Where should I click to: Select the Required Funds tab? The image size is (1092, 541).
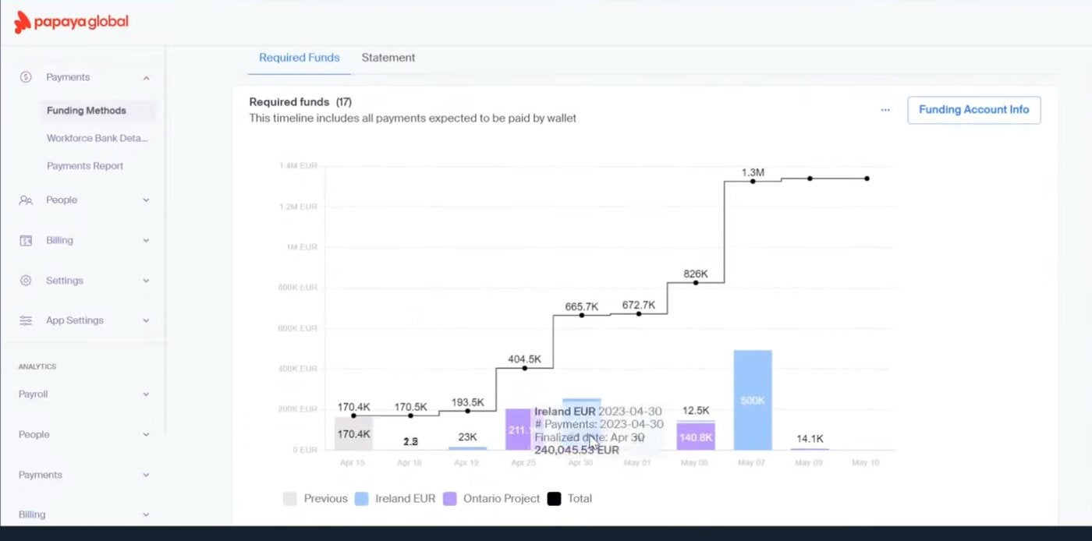tap(300, 58)
